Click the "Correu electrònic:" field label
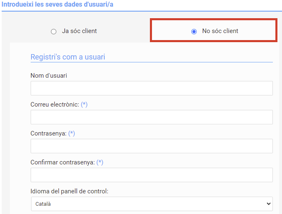 pyautogui.click(x=55, y=105)
